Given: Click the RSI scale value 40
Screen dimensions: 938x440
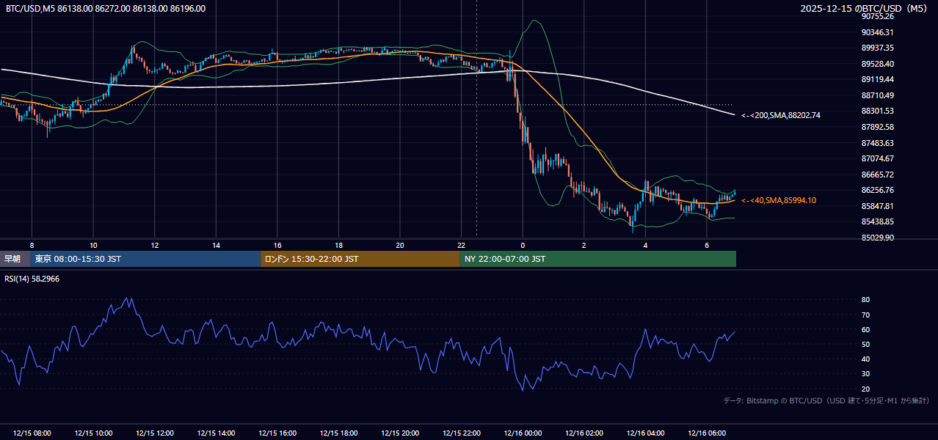Looking at the screenshot, I should (865, 359).
